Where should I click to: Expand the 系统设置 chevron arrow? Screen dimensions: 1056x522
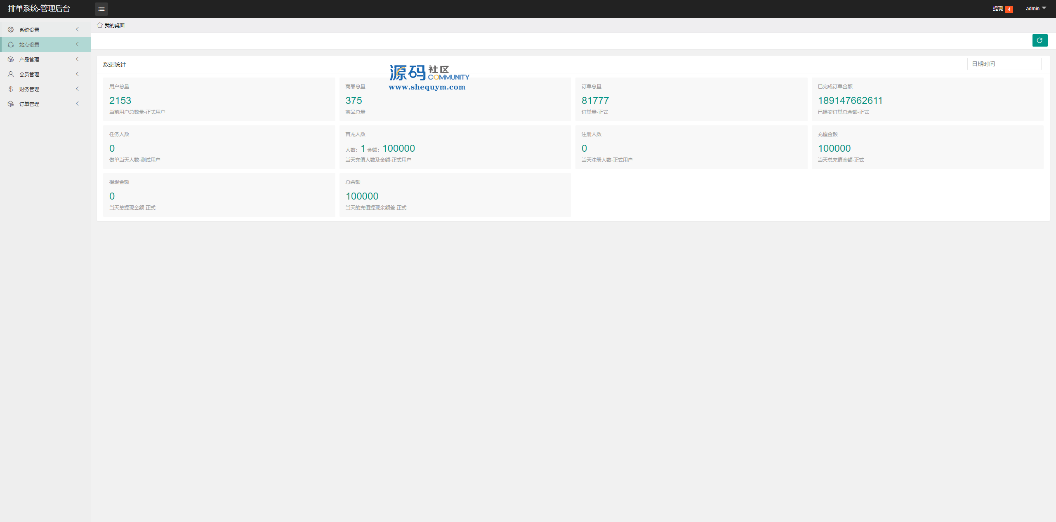click(x=77, y=29)
